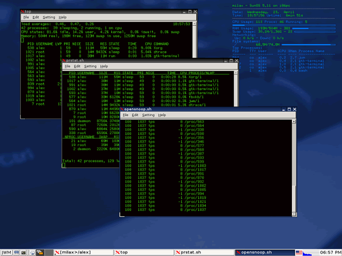Switch to the prstat.sh taskbar entry
The height and width of the screenshot is (256, 342).
click(x=205, y=252)
